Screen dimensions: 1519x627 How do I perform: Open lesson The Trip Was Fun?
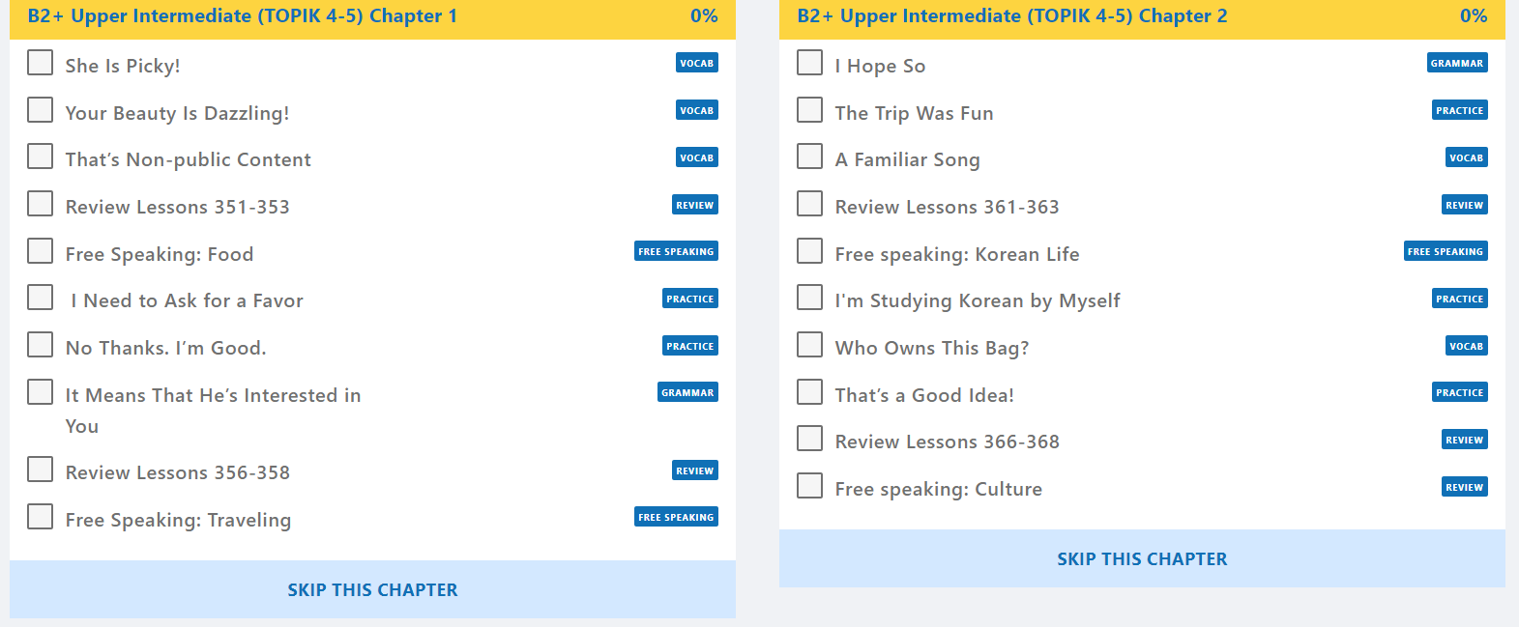[x=915, y=113]
